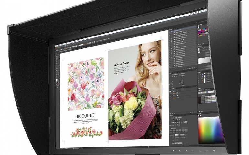249x155 pixels.
Task: Click the fx icon in Appearance panel
Action: [x=175, y=114]
